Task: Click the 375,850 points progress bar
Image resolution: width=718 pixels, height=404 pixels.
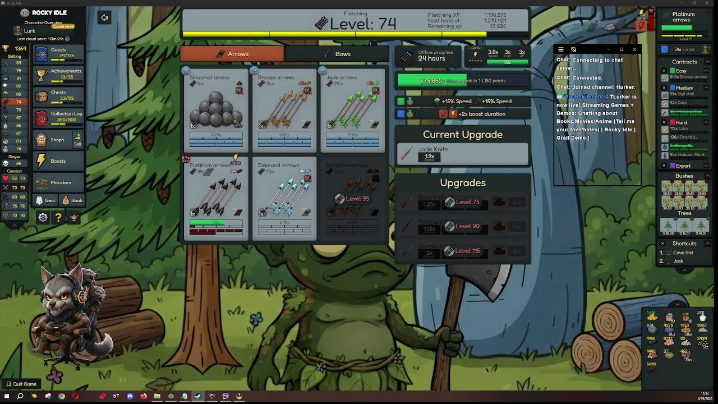Action: coord(463,81)
